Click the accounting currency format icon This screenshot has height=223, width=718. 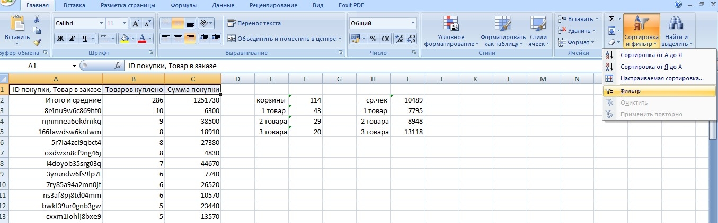point(355,39)
